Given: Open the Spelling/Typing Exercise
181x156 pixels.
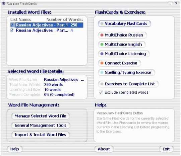Looking at the screenshot, I should [x=126, y=72].
